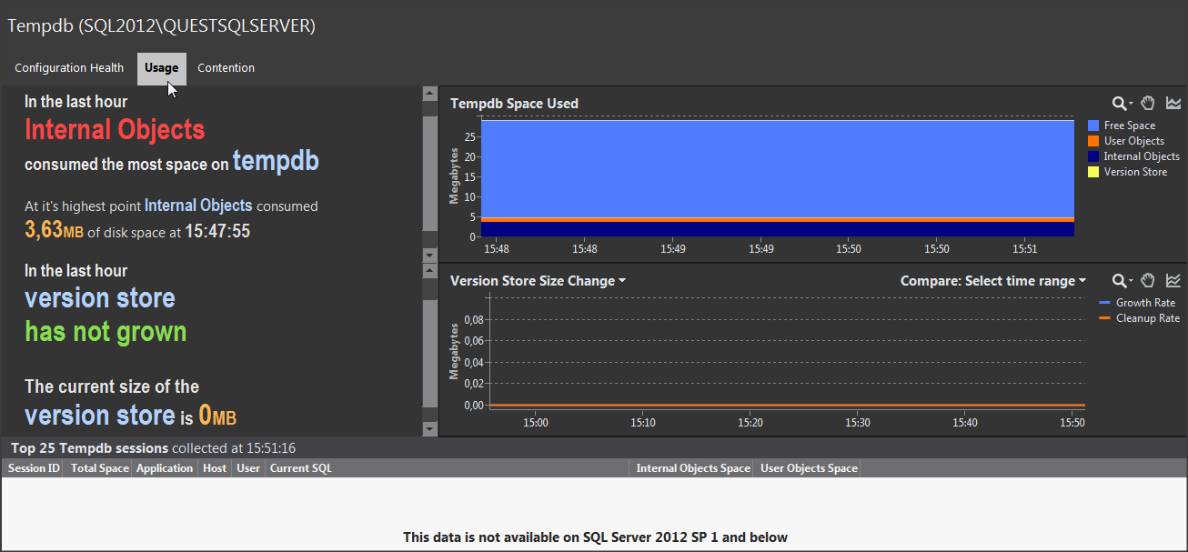
Task: Click large 'tempdb' text in summary
Action: (276, 161)
